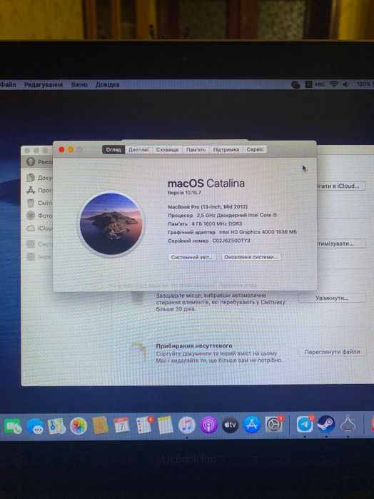374x499 pixels.
Task: Click serial number C02J6Z50DTY3
Action: point(231,241)
